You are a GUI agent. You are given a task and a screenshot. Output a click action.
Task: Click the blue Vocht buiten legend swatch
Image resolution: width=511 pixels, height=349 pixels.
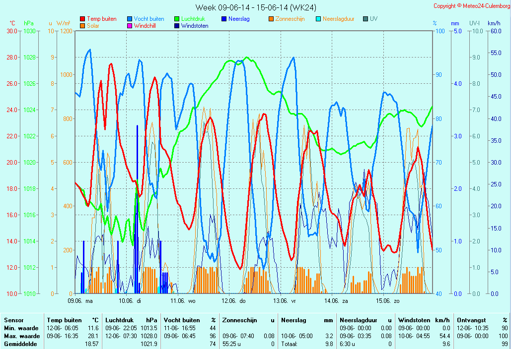pos(129,19)
